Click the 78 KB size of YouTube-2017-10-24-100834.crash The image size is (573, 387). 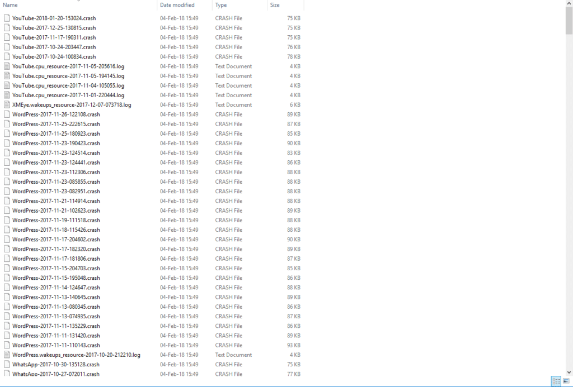click(x=293, y=56)
